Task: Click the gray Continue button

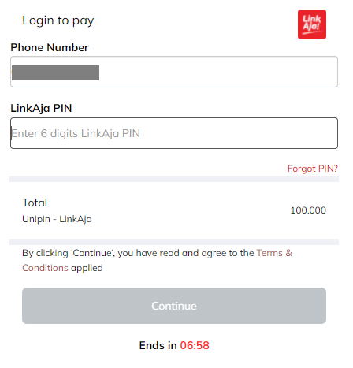Action: [174, 306]
